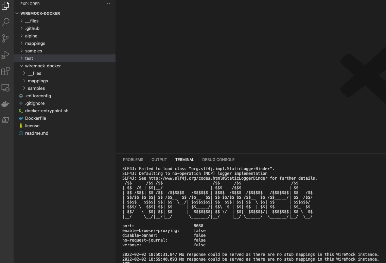Open the Run and Debug view icon

[x=5, y=55]
